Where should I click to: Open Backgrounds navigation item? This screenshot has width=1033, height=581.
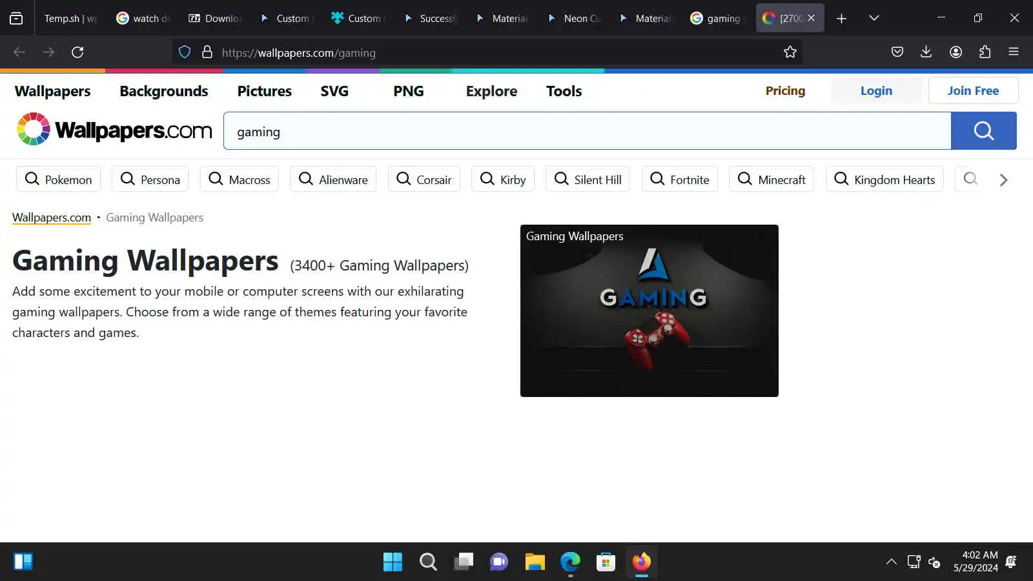pos(164,91)
